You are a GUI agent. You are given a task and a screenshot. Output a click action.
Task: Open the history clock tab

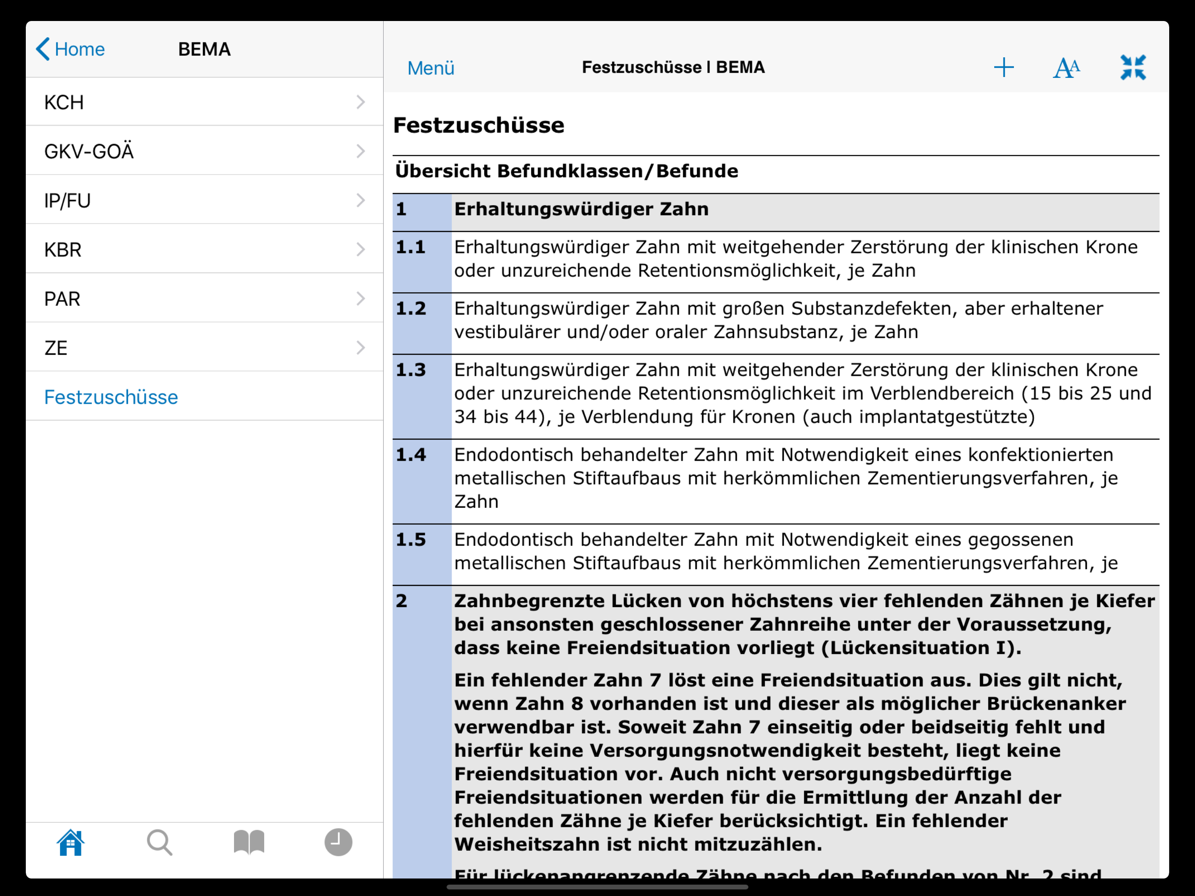click(338, 843)
